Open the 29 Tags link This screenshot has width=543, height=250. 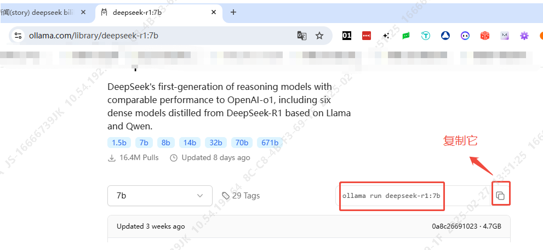pos(241,196)
